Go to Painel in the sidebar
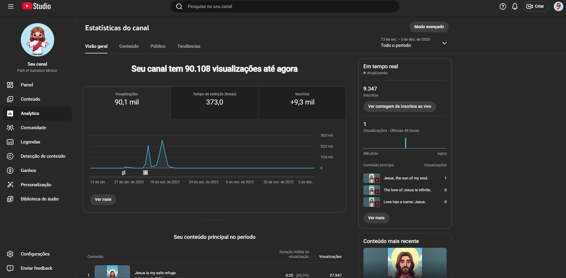 [27, 85]
